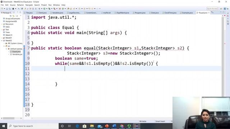Screen dimensions: 230x129
Task: Select the Java perspective icon
Action: [x=225, y=9]
